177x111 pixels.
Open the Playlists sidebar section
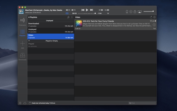[x=23, y=33]
